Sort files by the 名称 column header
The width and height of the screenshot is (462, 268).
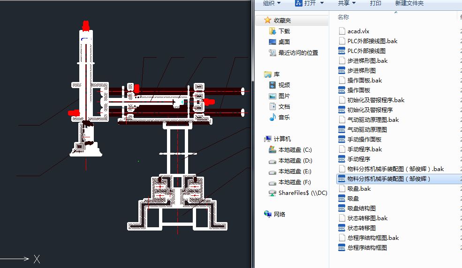pyautogui.click(x=343, y=17)
